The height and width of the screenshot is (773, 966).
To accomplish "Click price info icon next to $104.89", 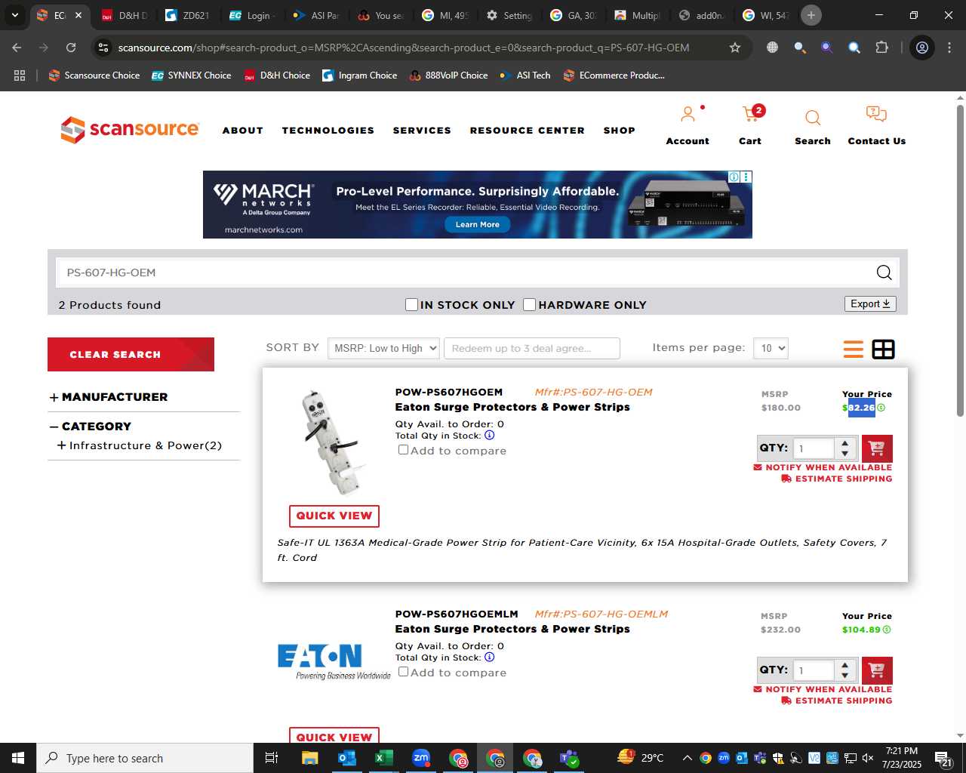I will (887, 630).
